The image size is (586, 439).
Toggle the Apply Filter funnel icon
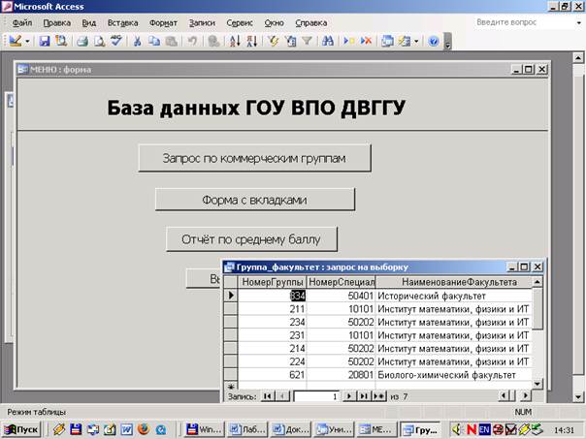pyautogui.click(x=307, y=41)
